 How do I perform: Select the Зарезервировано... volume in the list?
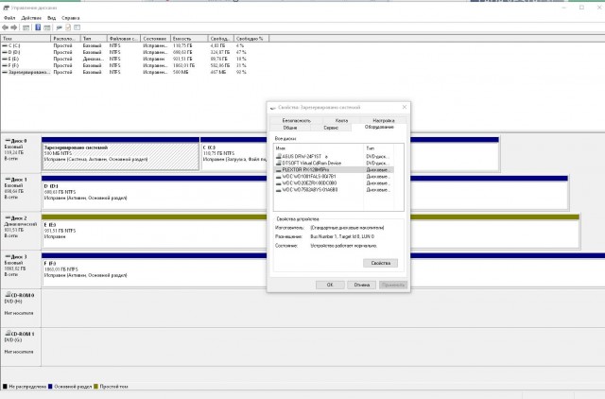coord(26,72)
